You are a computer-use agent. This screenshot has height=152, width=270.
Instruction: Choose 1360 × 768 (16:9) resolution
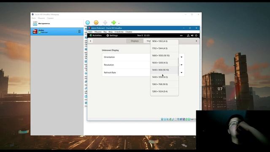click(165, 84)
